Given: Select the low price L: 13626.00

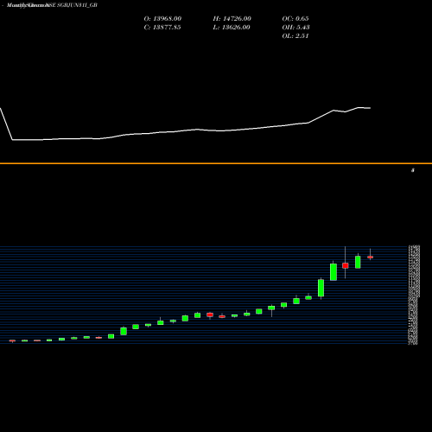Looking at the screenshot, I should (x=232, y=28).
